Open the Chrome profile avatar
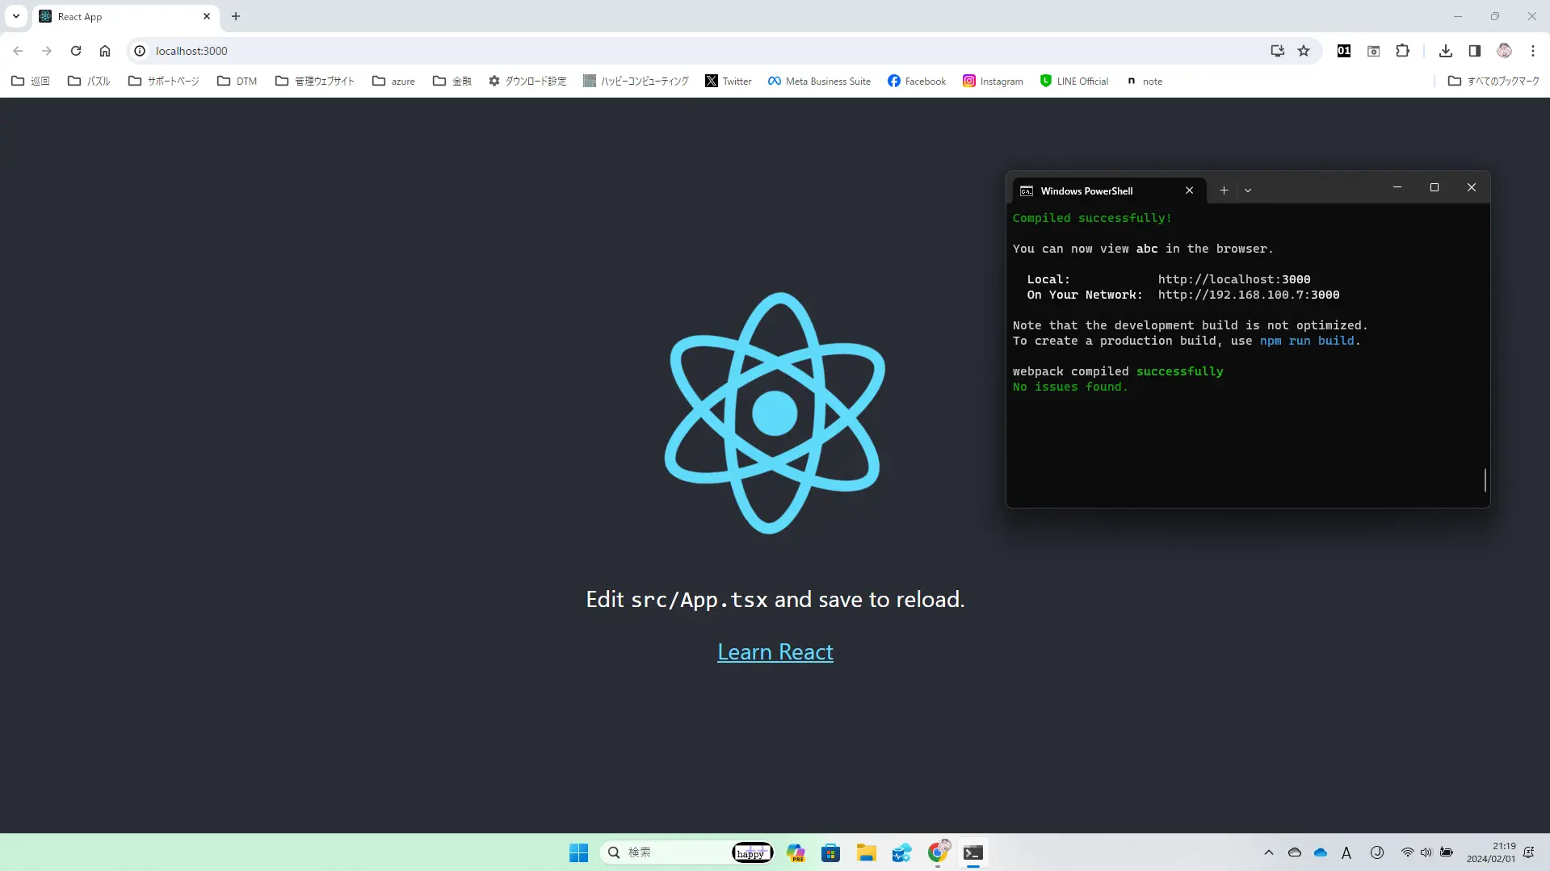Screen dimensions: 1550x871 coord(1504,51)
